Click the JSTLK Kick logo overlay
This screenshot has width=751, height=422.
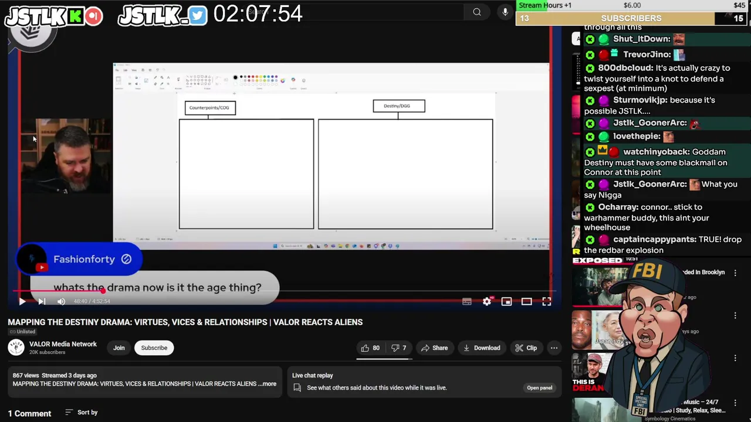[53, 16]
